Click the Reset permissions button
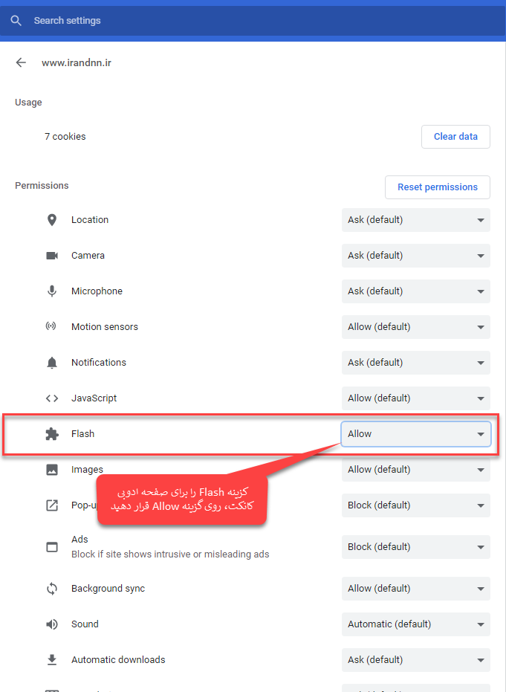The height and width of the screenshot is (692, 506). click(437, 187)
